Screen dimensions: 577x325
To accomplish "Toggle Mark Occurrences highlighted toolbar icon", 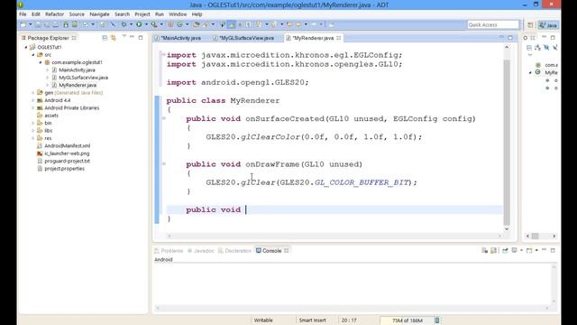I will pyautogui.click(x=232, y=24).
